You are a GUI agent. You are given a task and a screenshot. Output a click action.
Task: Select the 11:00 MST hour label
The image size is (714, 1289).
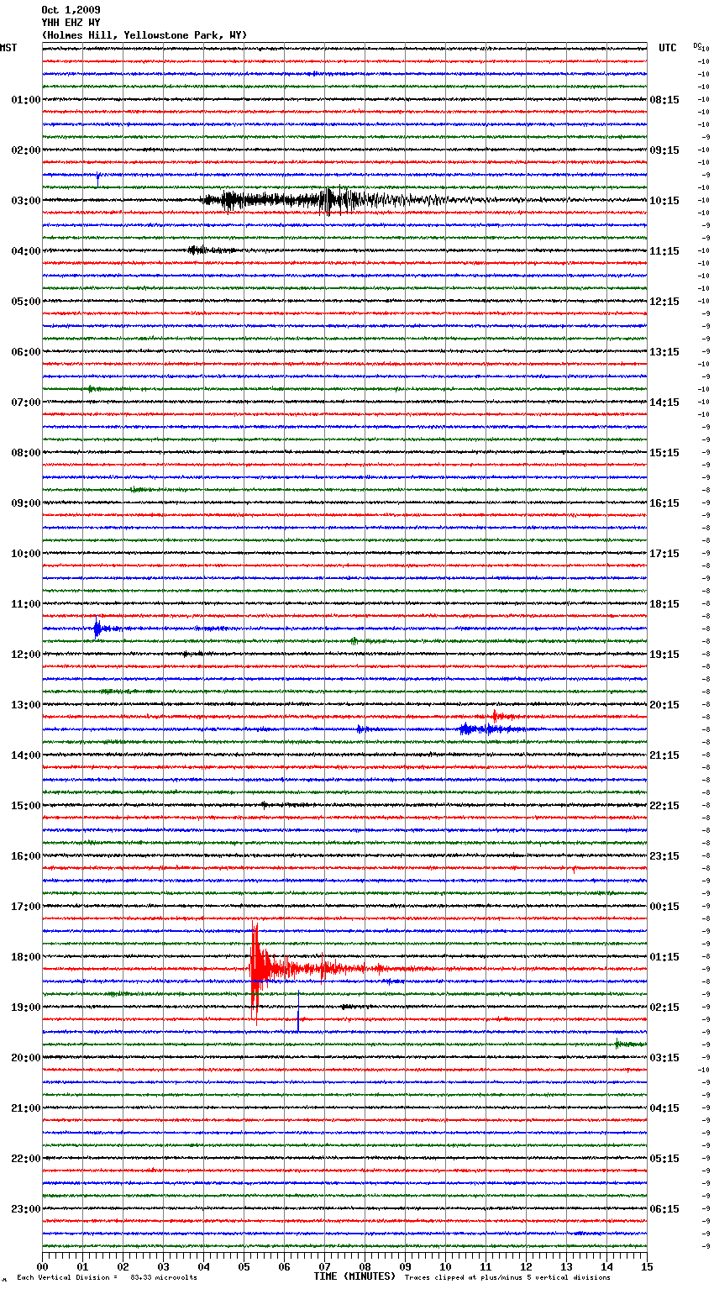26,604
